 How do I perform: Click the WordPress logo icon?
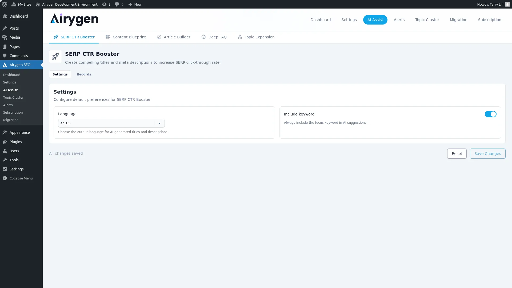5,4
